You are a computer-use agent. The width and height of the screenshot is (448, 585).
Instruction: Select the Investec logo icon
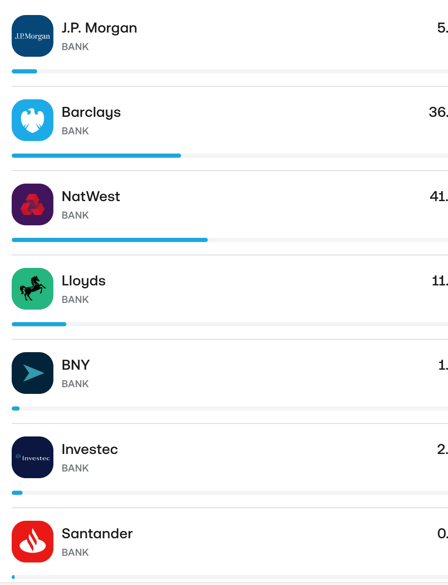point(33,457)
